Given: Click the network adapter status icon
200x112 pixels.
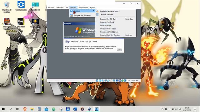Looking at the screenshot, I should (x=106, y=81).
